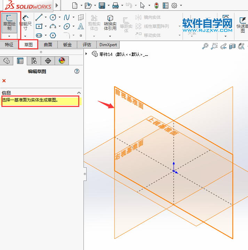Select the Spline sketch tool

[x=67, y=17]
